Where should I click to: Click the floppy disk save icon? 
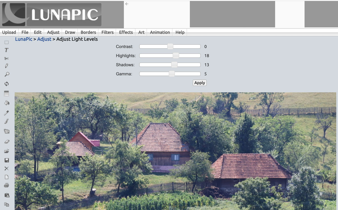(6, 160)
